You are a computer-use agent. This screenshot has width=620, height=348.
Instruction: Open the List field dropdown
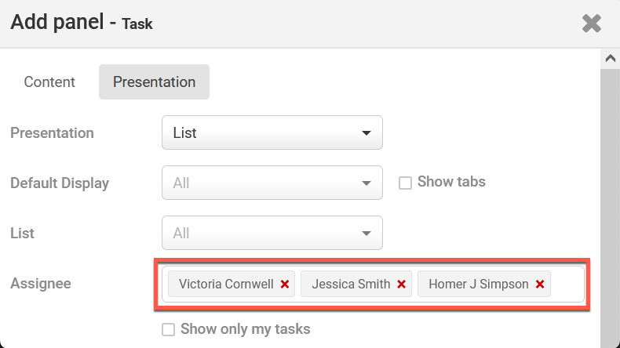(272, 233)
